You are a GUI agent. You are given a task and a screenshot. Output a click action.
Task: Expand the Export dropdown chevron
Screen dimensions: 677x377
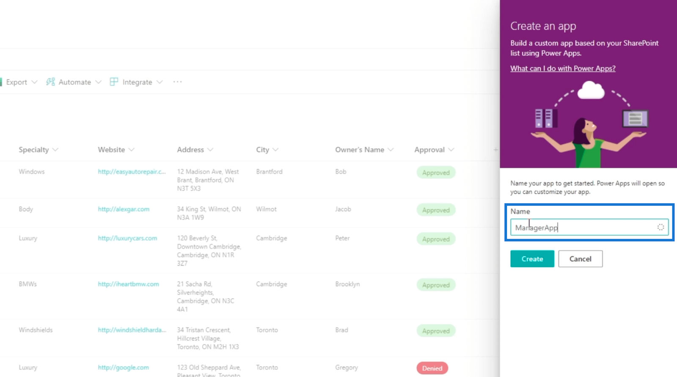(35, 82)
